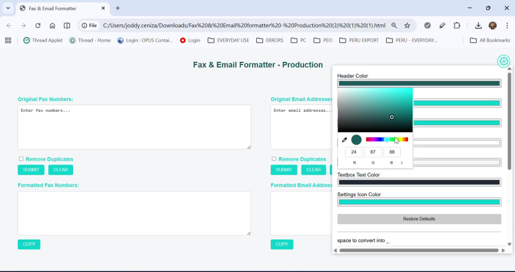Image resolution: width=515 pixels, height=272 pixels.
Task: Open zoom magnifier in address bar
Action: 394,26
